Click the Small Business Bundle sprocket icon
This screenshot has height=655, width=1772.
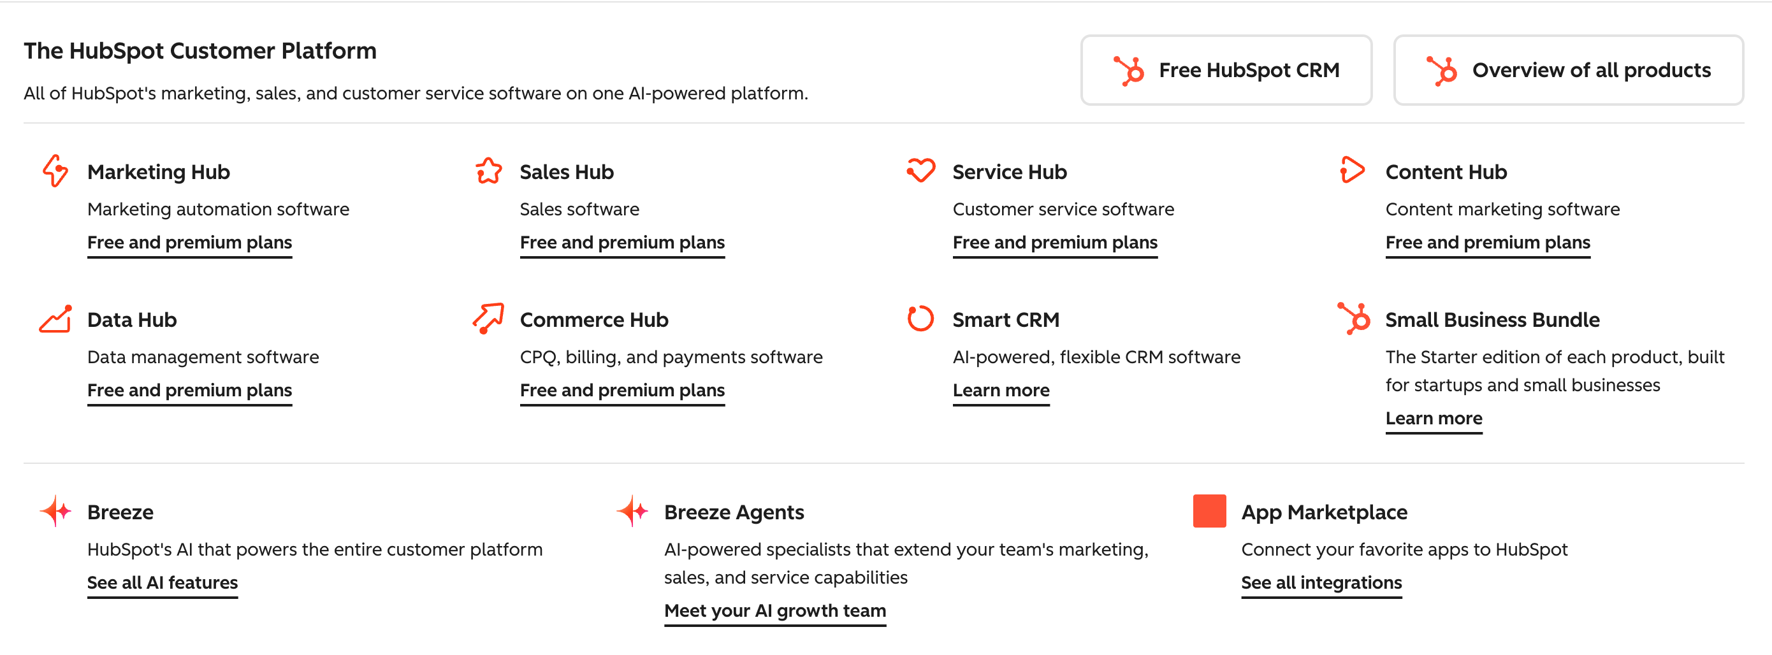(x=1353, y=318)
